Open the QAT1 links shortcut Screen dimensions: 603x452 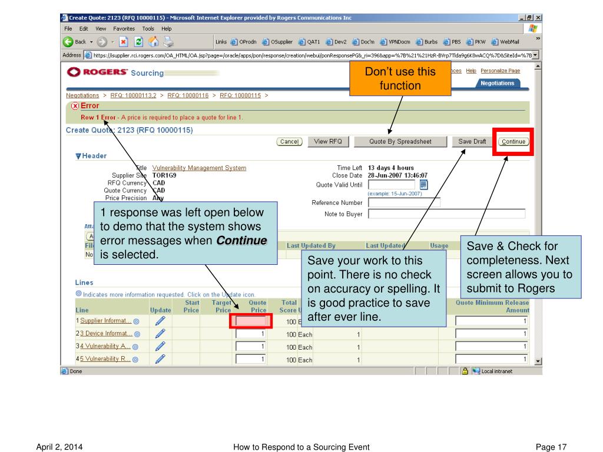click(x=310, y=42)
